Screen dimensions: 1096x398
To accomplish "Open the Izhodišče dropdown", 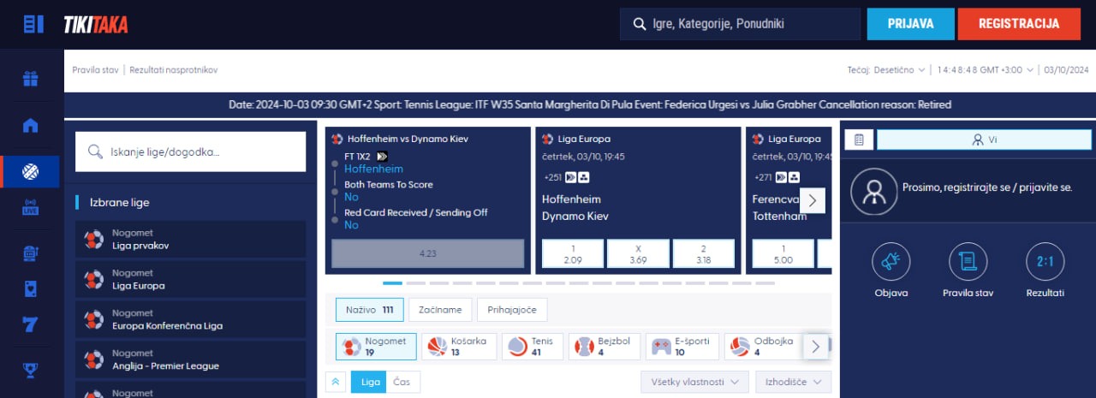I will pos(793,382).
